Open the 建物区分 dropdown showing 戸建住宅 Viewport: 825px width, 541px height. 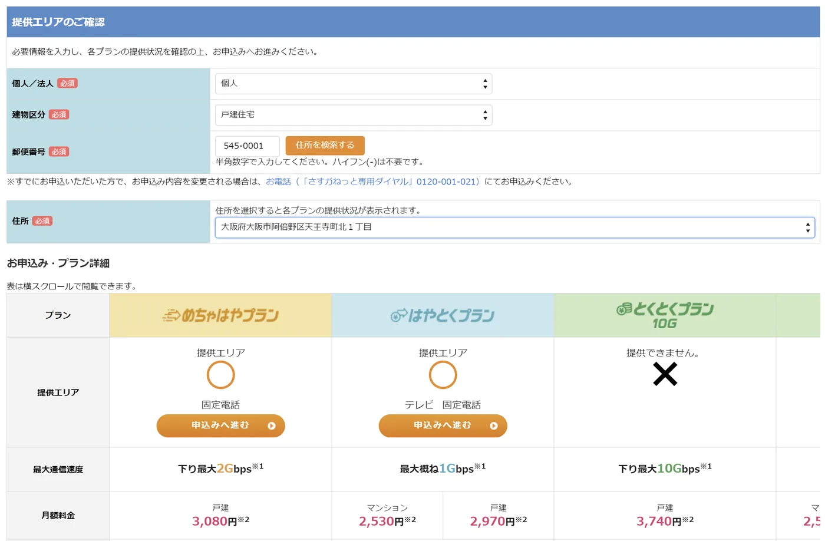point(354,115)
